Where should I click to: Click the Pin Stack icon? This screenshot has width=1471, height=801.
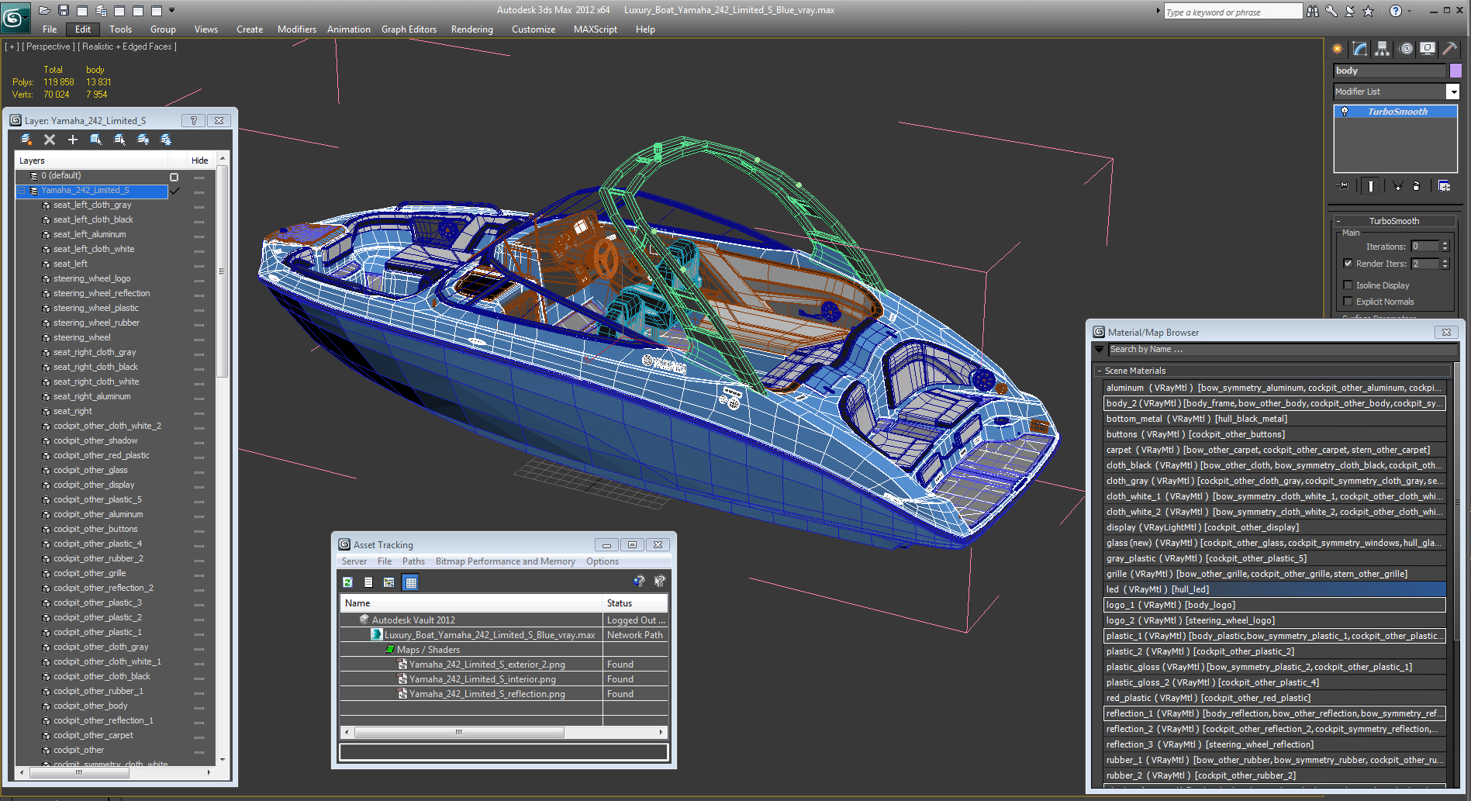click(1344, 186)
